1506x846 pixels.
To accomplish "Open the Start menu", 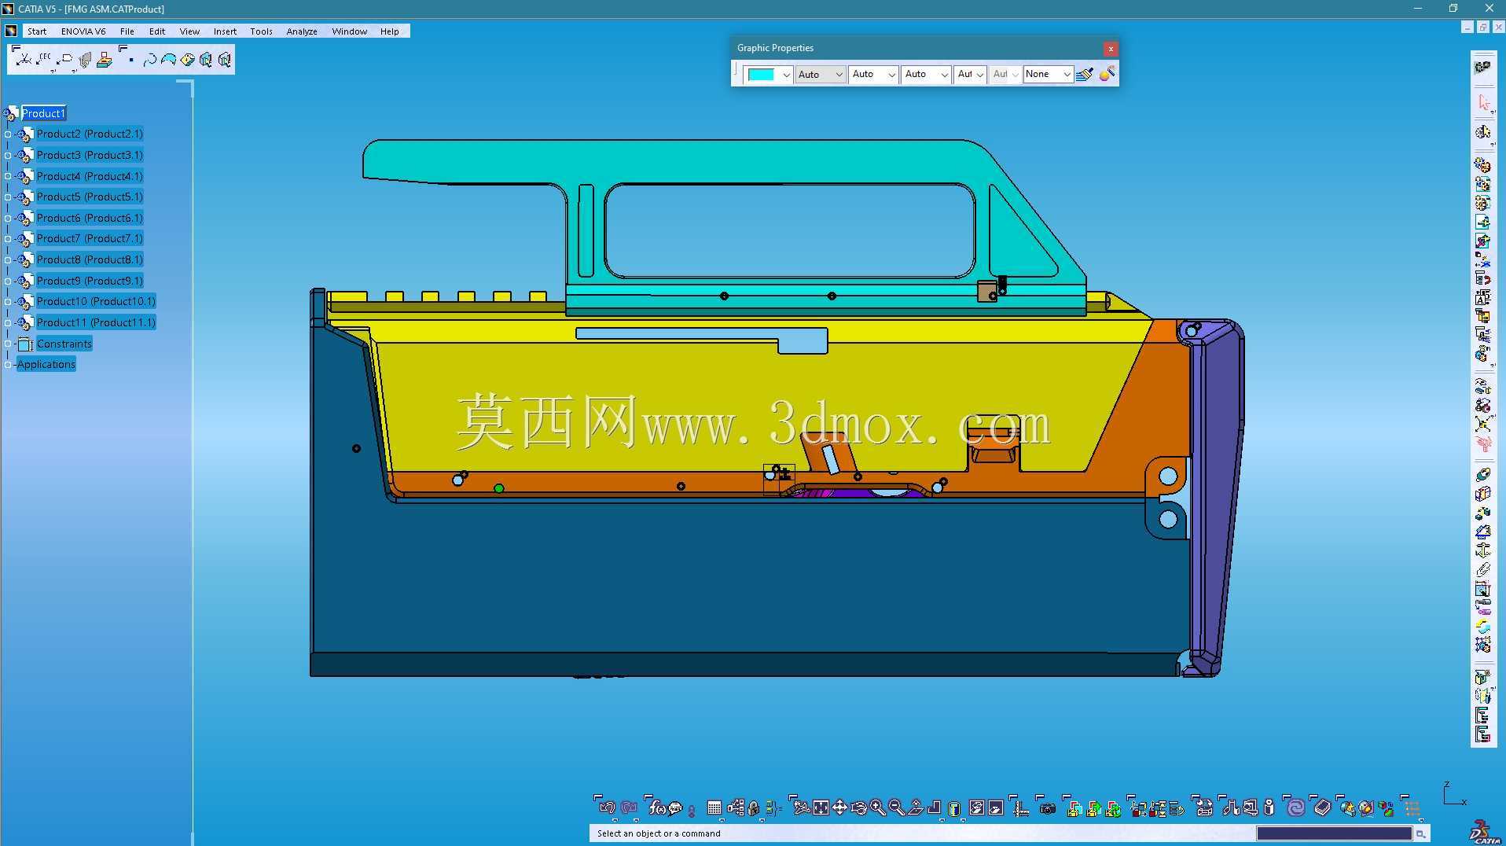I will [x=37, y=31].
